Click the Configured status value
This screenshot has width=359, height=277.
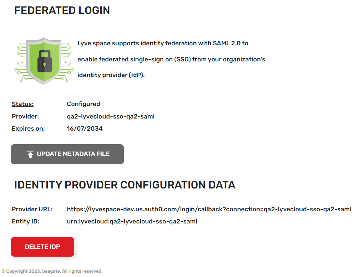coord(84,104)
